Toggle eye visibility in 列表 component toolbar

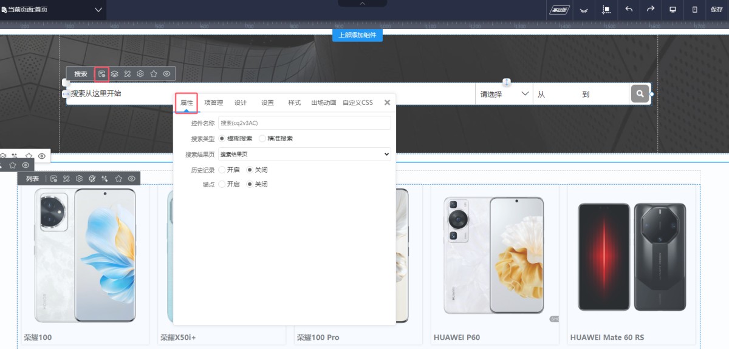click(x=131, y=179)
